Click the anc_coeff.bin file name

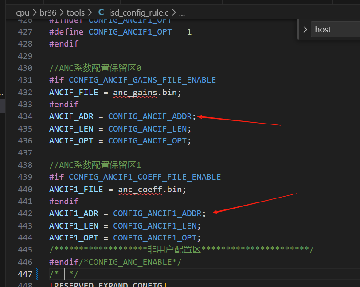click(x=150, y=190)
